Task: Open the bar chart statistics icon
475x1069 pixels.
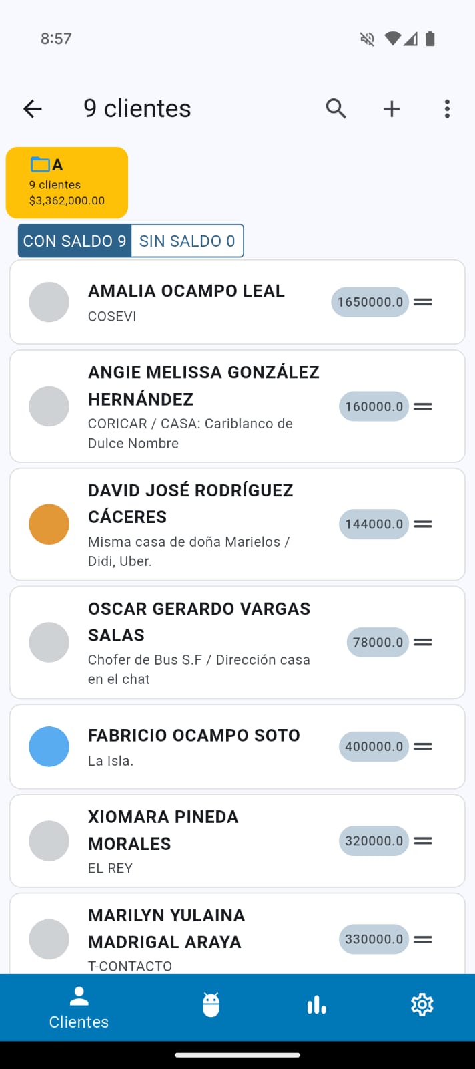Action: point(316,1004)
